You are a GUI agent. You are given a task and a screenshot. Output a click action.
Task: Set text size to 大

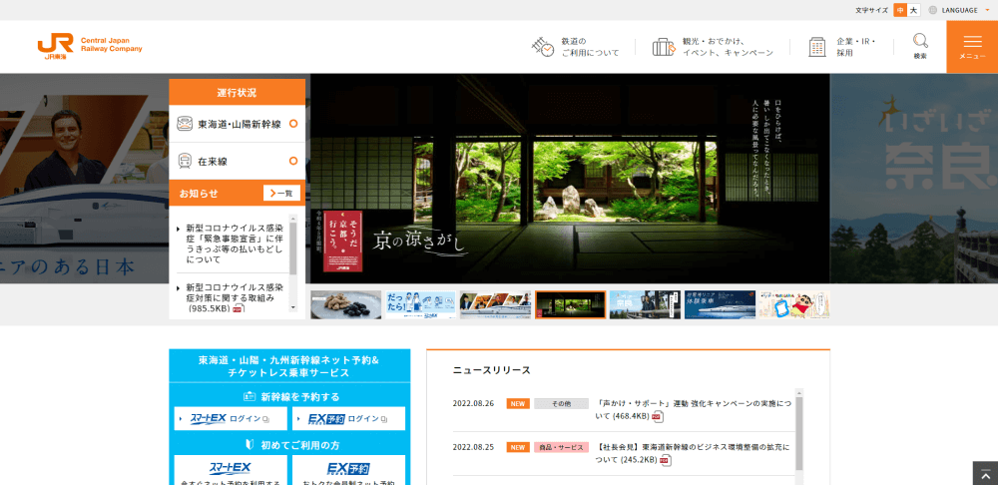point(914,10)
